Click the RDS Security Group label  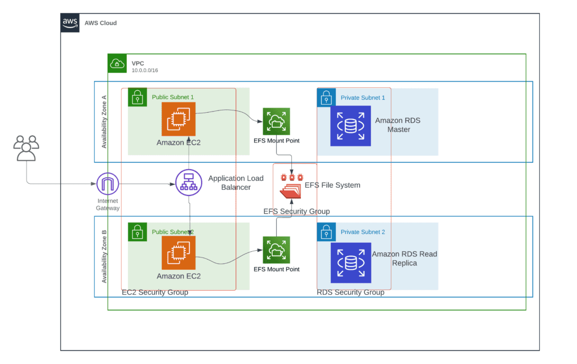point(350,292)
